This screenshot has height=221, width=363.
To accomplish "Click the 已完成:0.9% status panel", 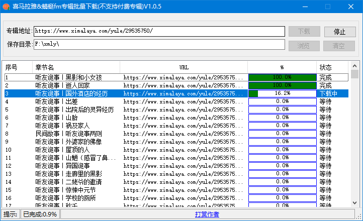I will (40, 214).
